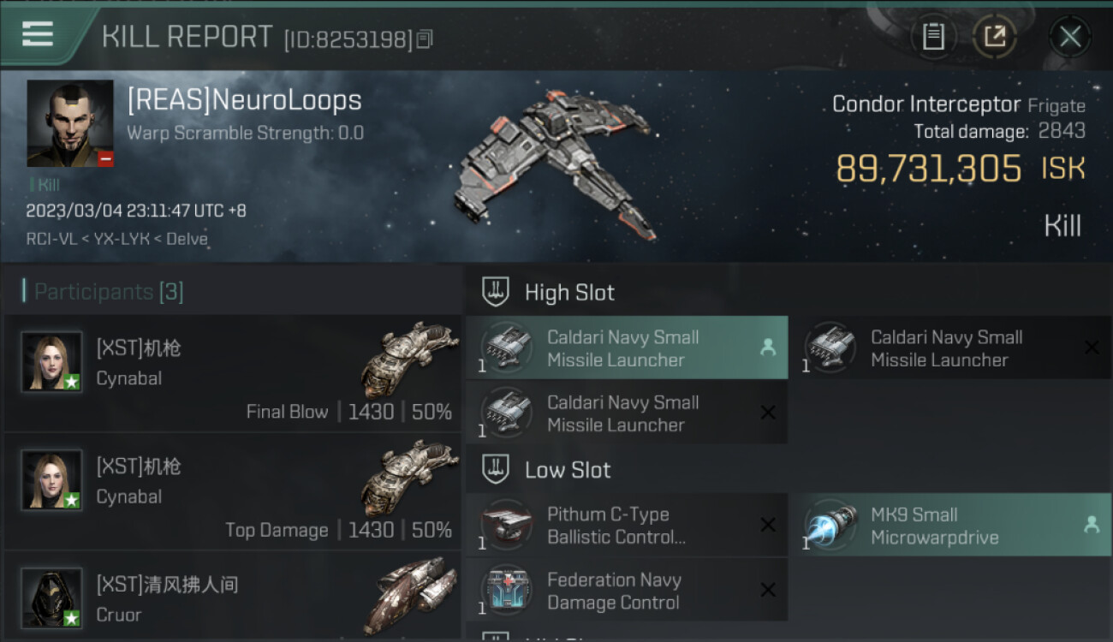Open NeuroLoops pilot portrait
This screenshot has width=1113, height=642.
point(69,123)
